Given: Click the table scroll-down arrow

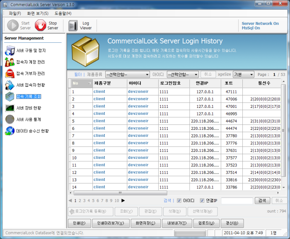Looking at the screenshot, I should [284, 188].
